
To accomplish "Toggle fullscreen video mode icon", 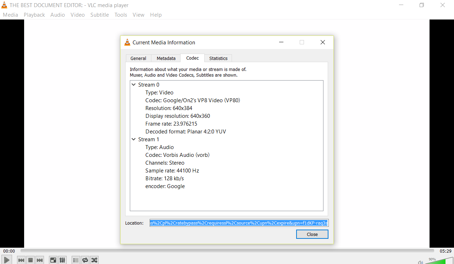I will pyautogui.click(x=53, y=260).
